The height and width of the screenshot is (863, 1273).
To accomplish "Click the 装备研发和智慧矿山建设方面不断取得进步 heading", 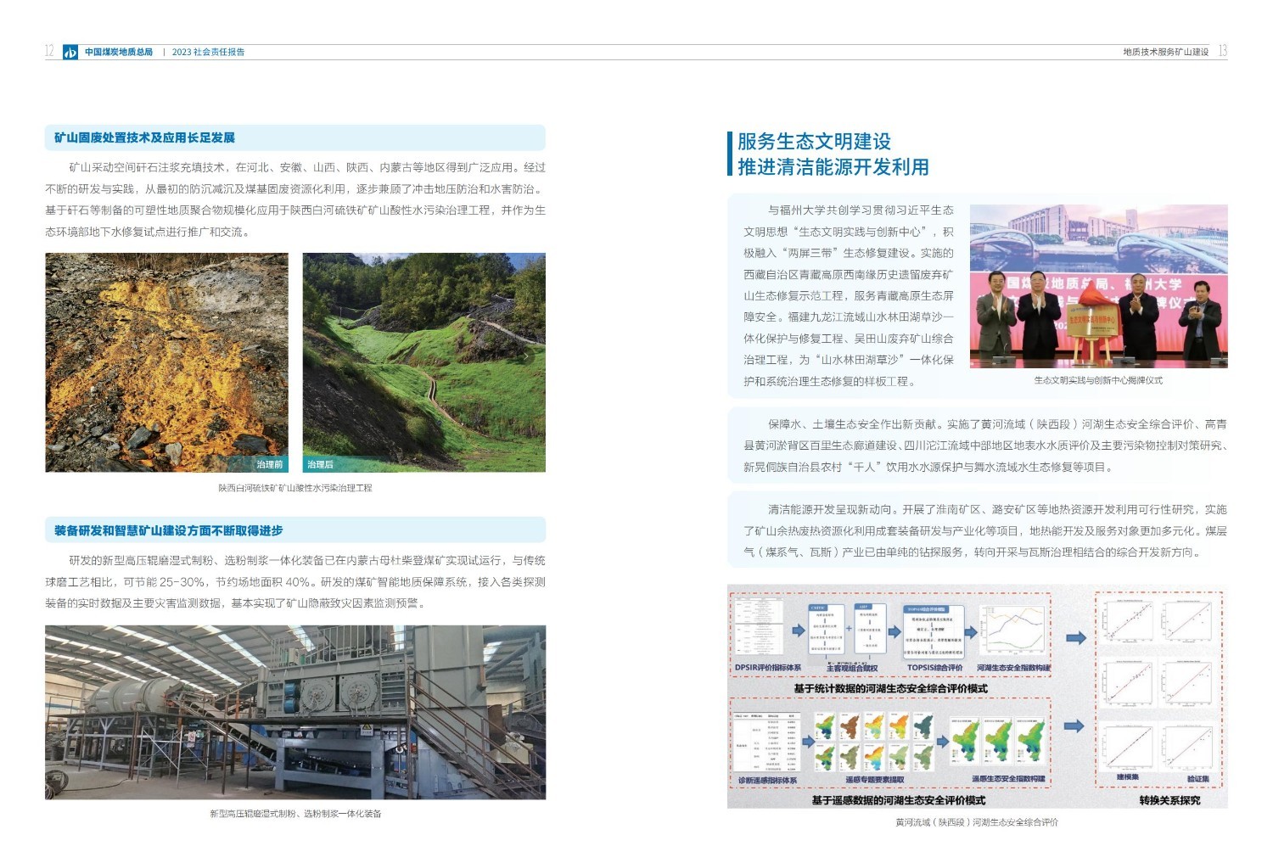I will [168, 531].
